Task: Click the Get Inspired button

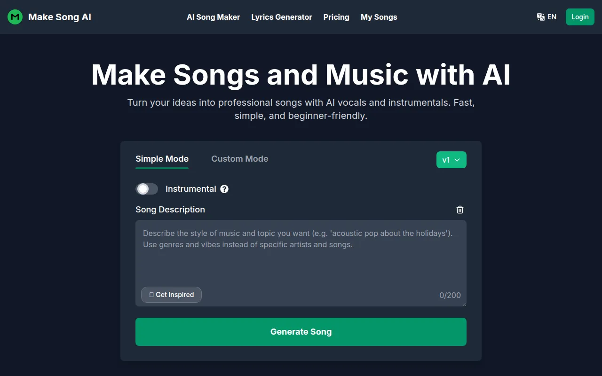Action: [x=171, y=295]
